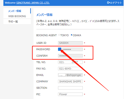
Task: Click the メンバー情報 page heading
Action: click(44, 15)
